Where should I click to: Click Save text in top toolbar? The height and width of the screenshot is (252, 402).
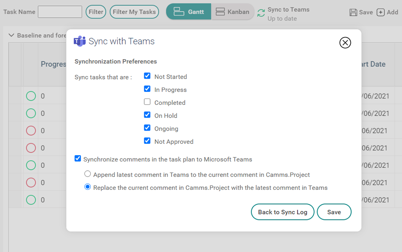point(366,12)
